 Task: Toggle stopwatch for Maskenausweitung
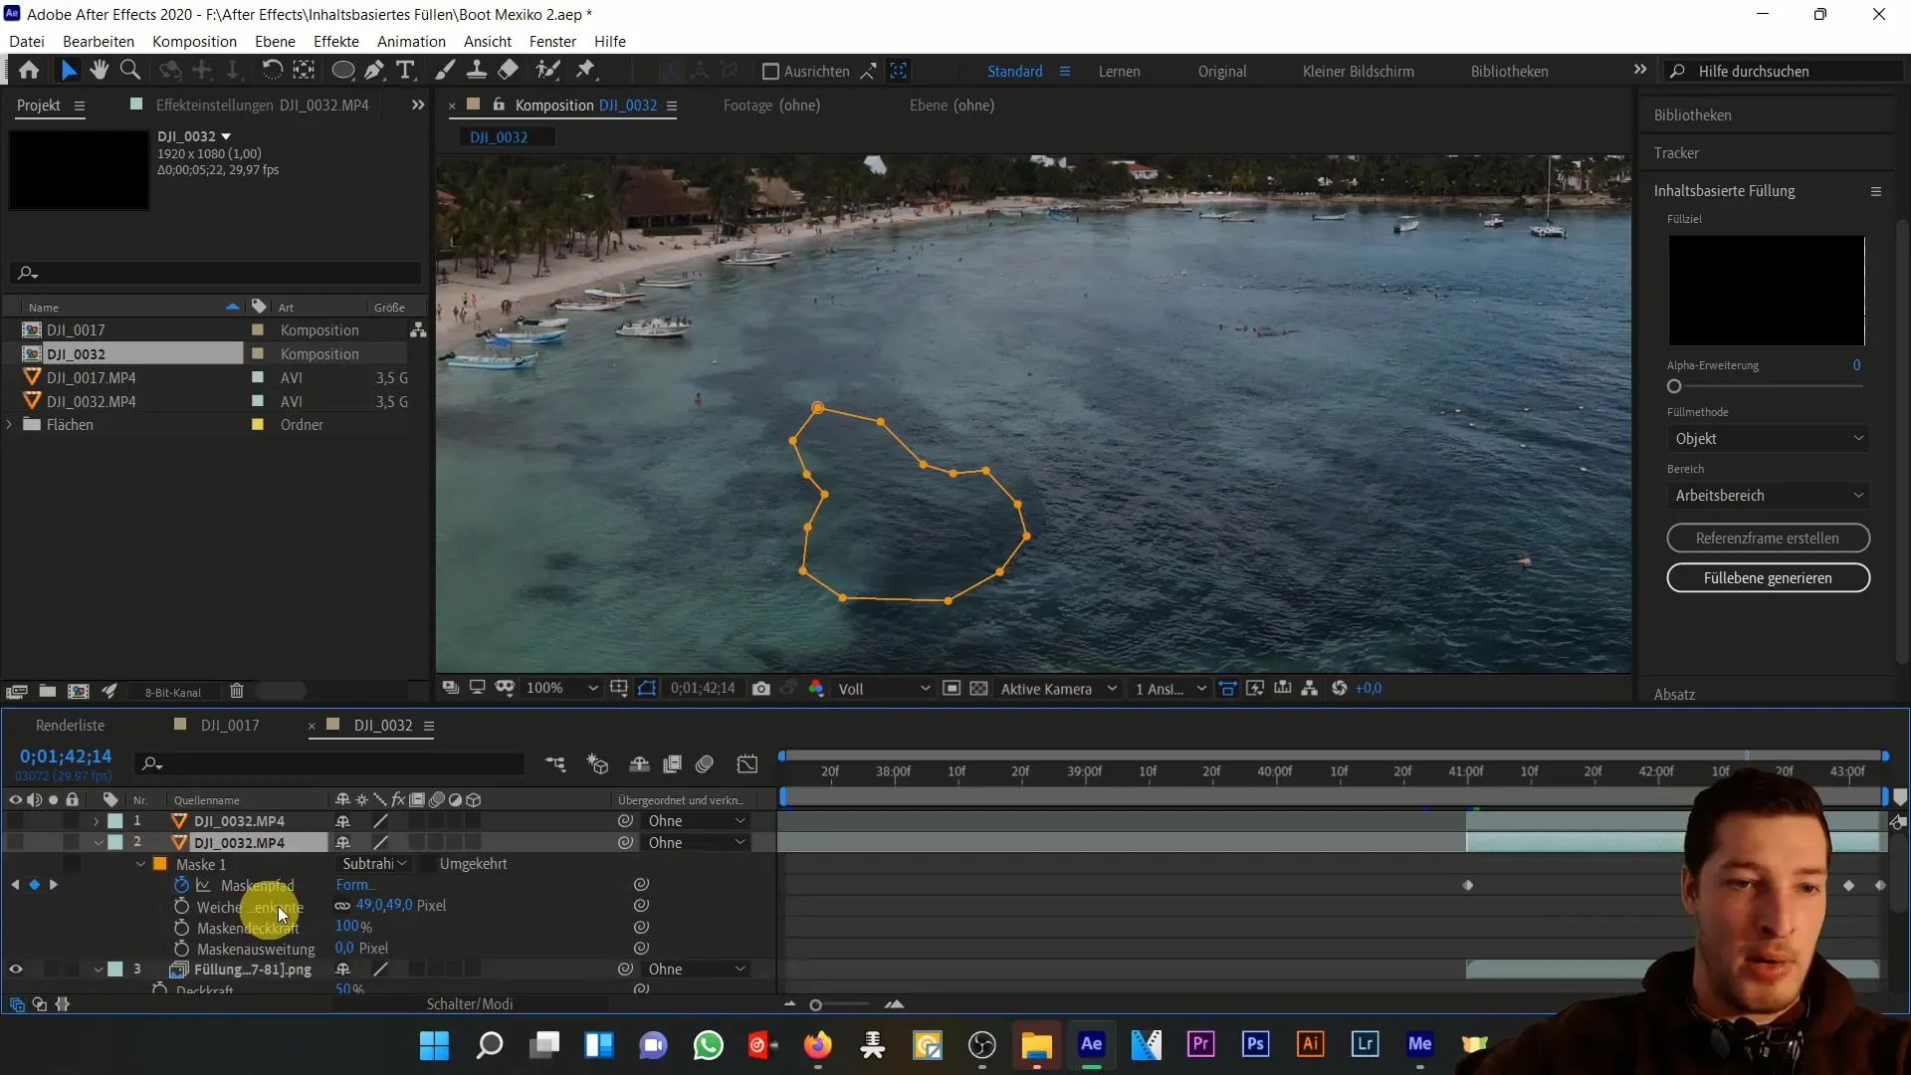[181, 949]
